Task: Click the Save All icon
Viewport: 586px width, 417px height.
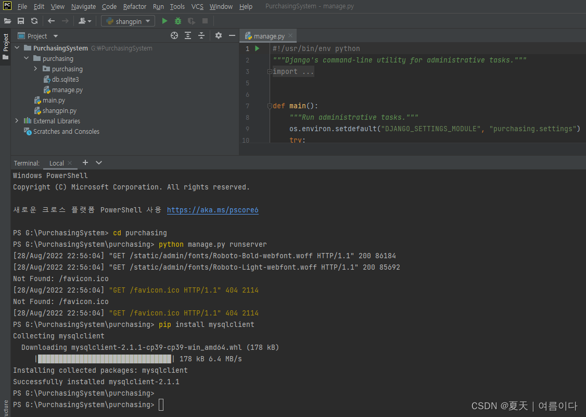Action: [x=21, y=21]
